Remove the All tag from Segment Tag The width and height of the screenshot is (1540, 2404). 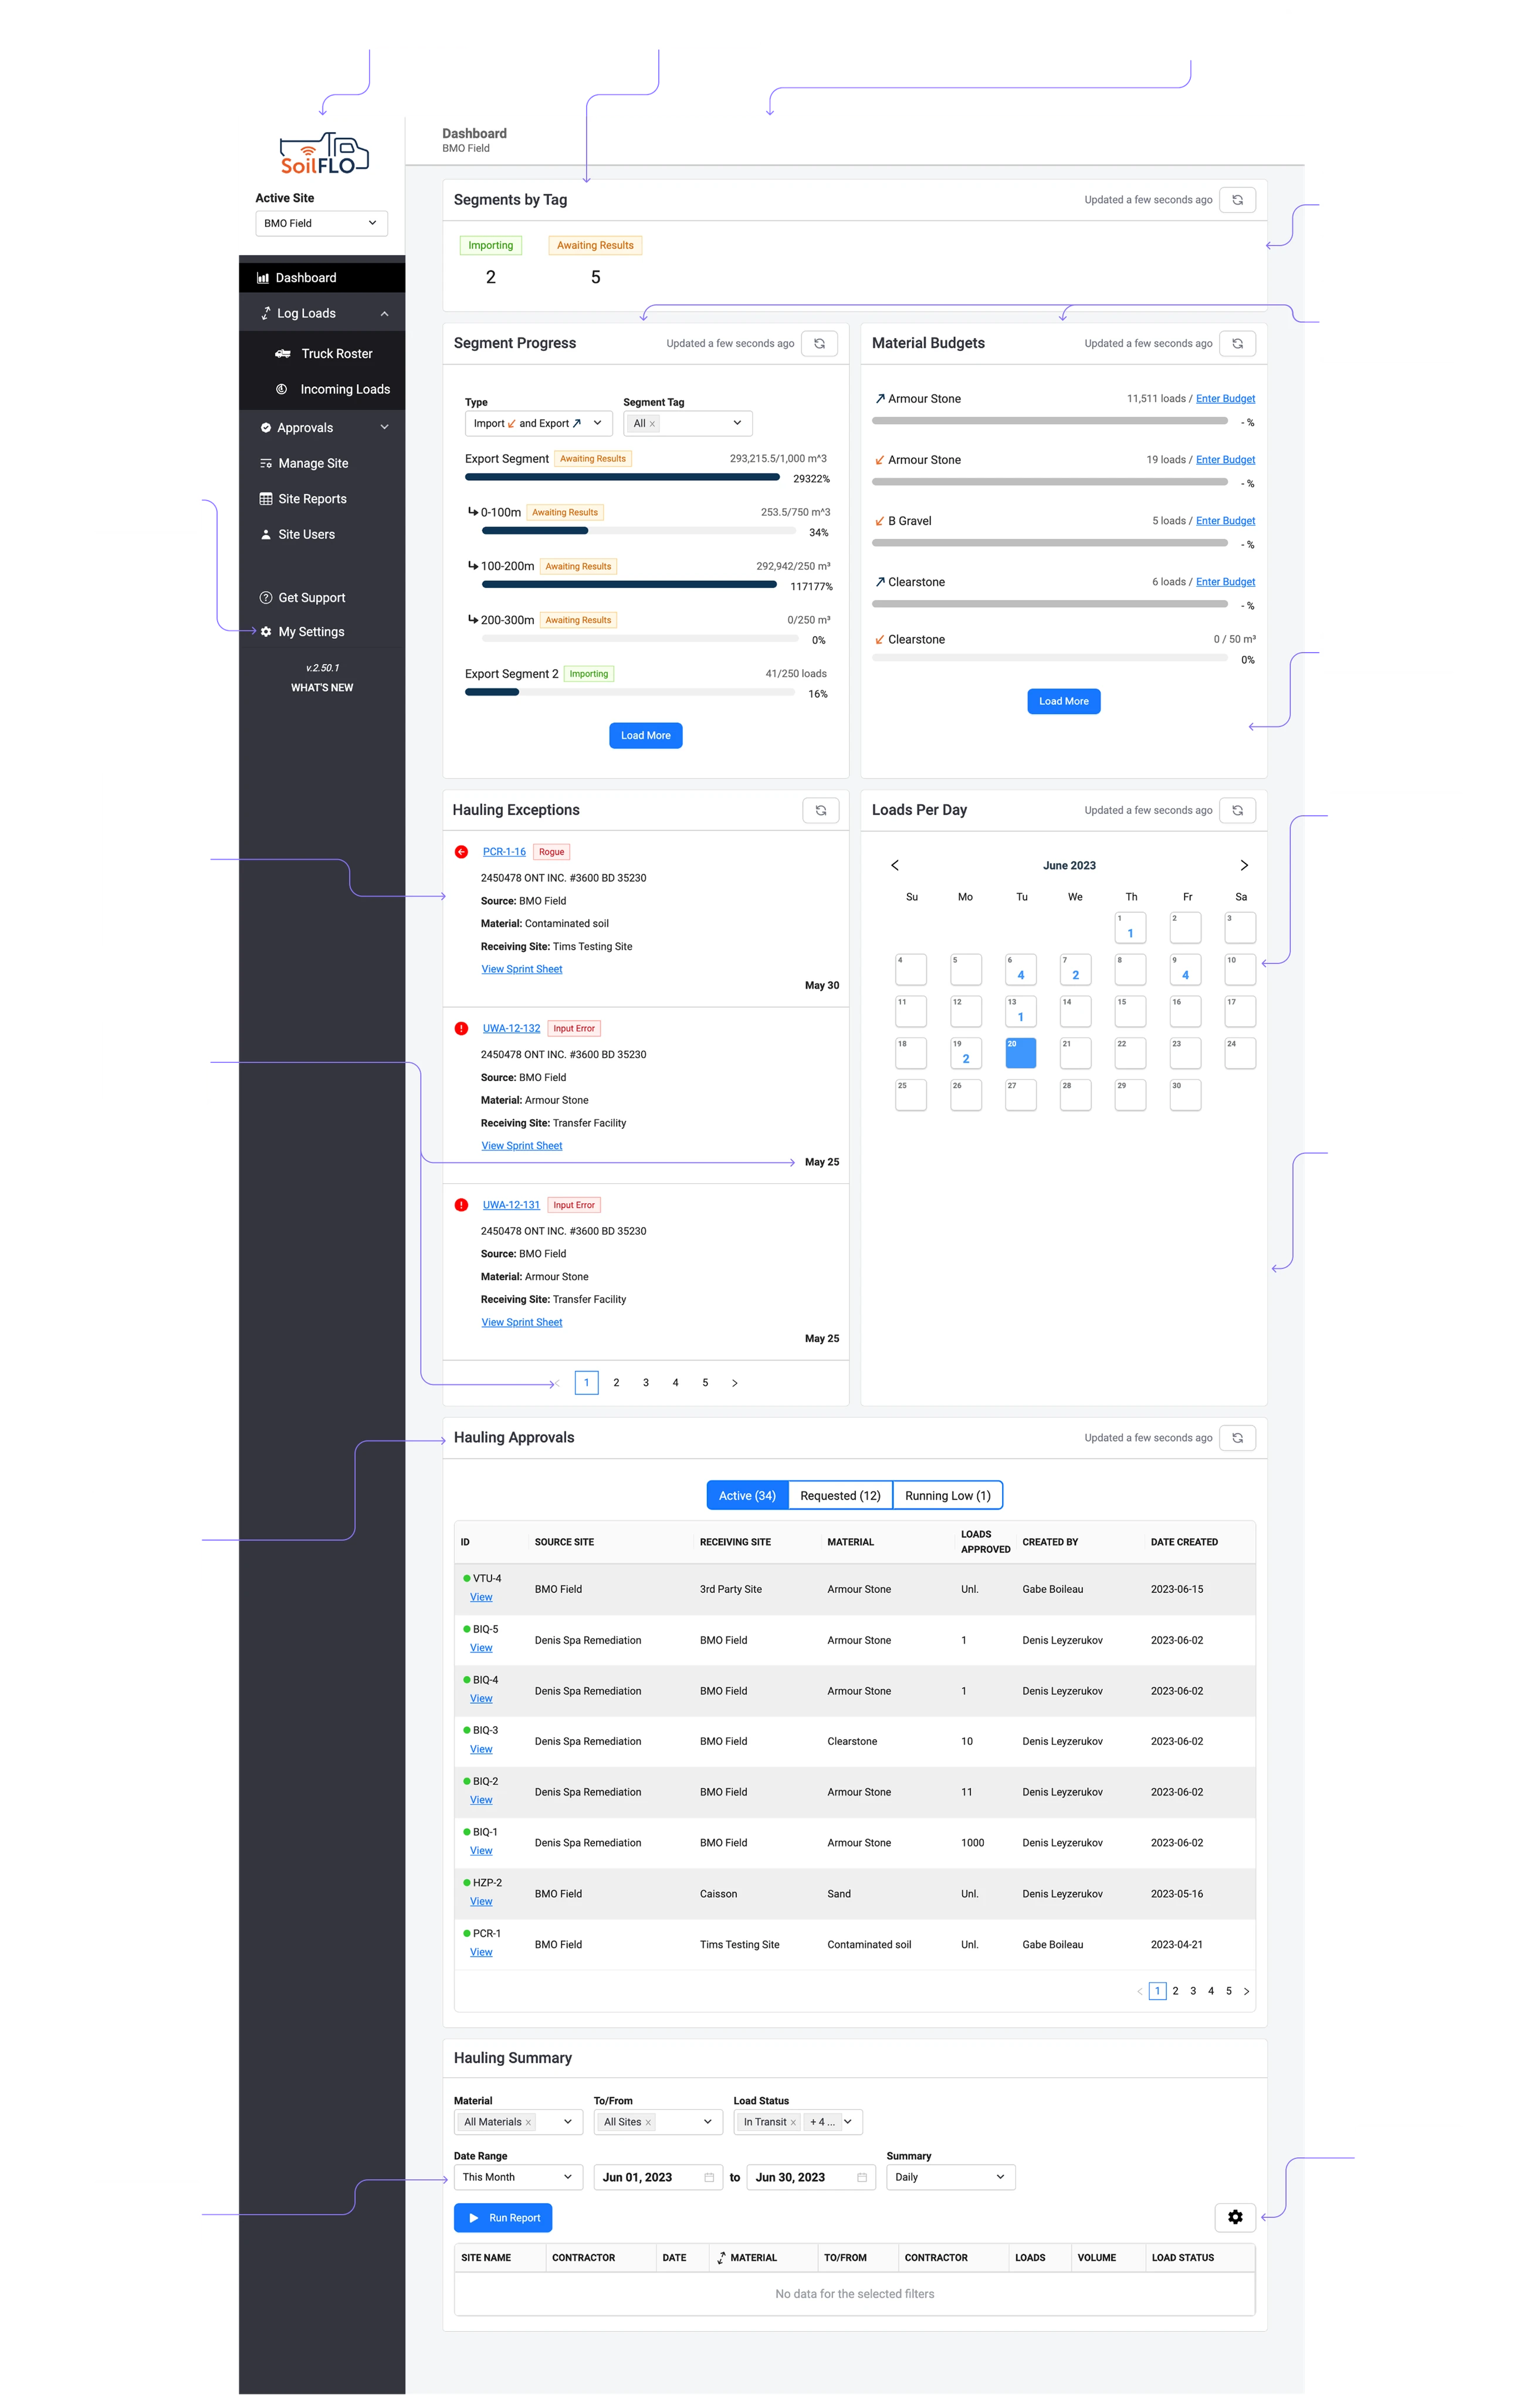[653, 424]
